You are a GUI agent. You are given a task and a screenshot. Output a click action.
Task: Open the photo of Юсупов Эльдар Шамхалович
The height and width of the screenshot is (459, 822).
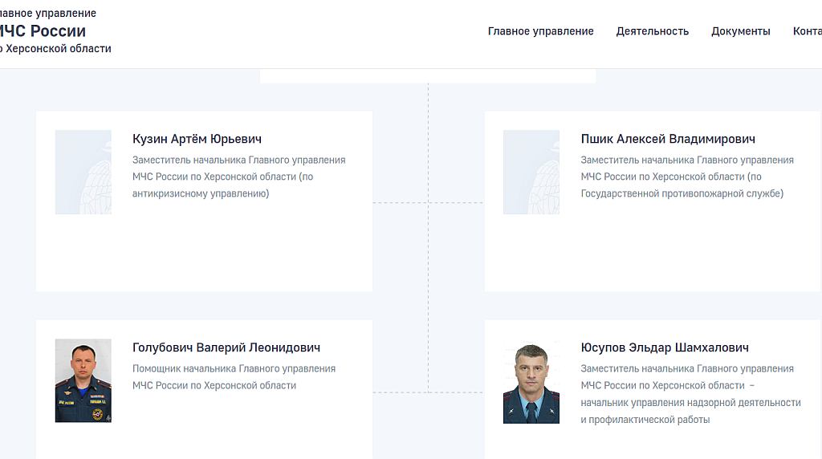pos(531,383)
